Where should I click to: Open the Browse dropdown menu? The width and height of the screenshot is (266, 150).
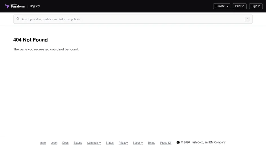click(x=222, y=6)
